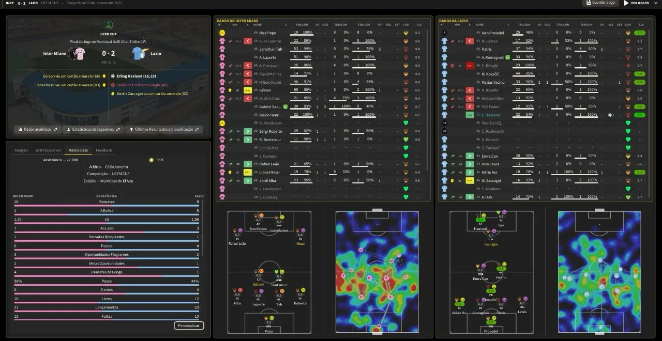Click red injury badge in C. Biraghi's row
This screenshot has height=341, width=662.
pyautogui.click(x=470, y=66)
